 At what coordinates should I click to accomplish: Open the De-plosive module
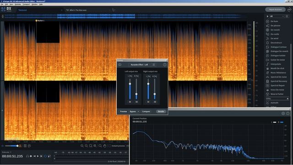[275, 26]
